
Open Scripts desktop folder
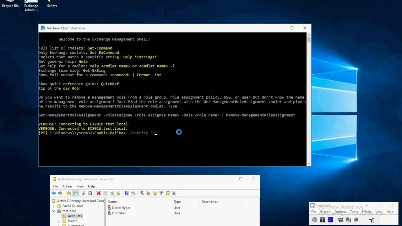(x=52, y=4)
